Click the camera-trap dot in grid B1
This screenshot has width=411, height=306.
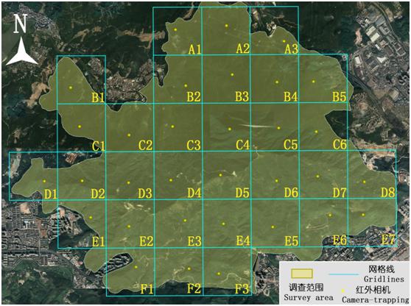pyautogui.click(x=71, y=88)
